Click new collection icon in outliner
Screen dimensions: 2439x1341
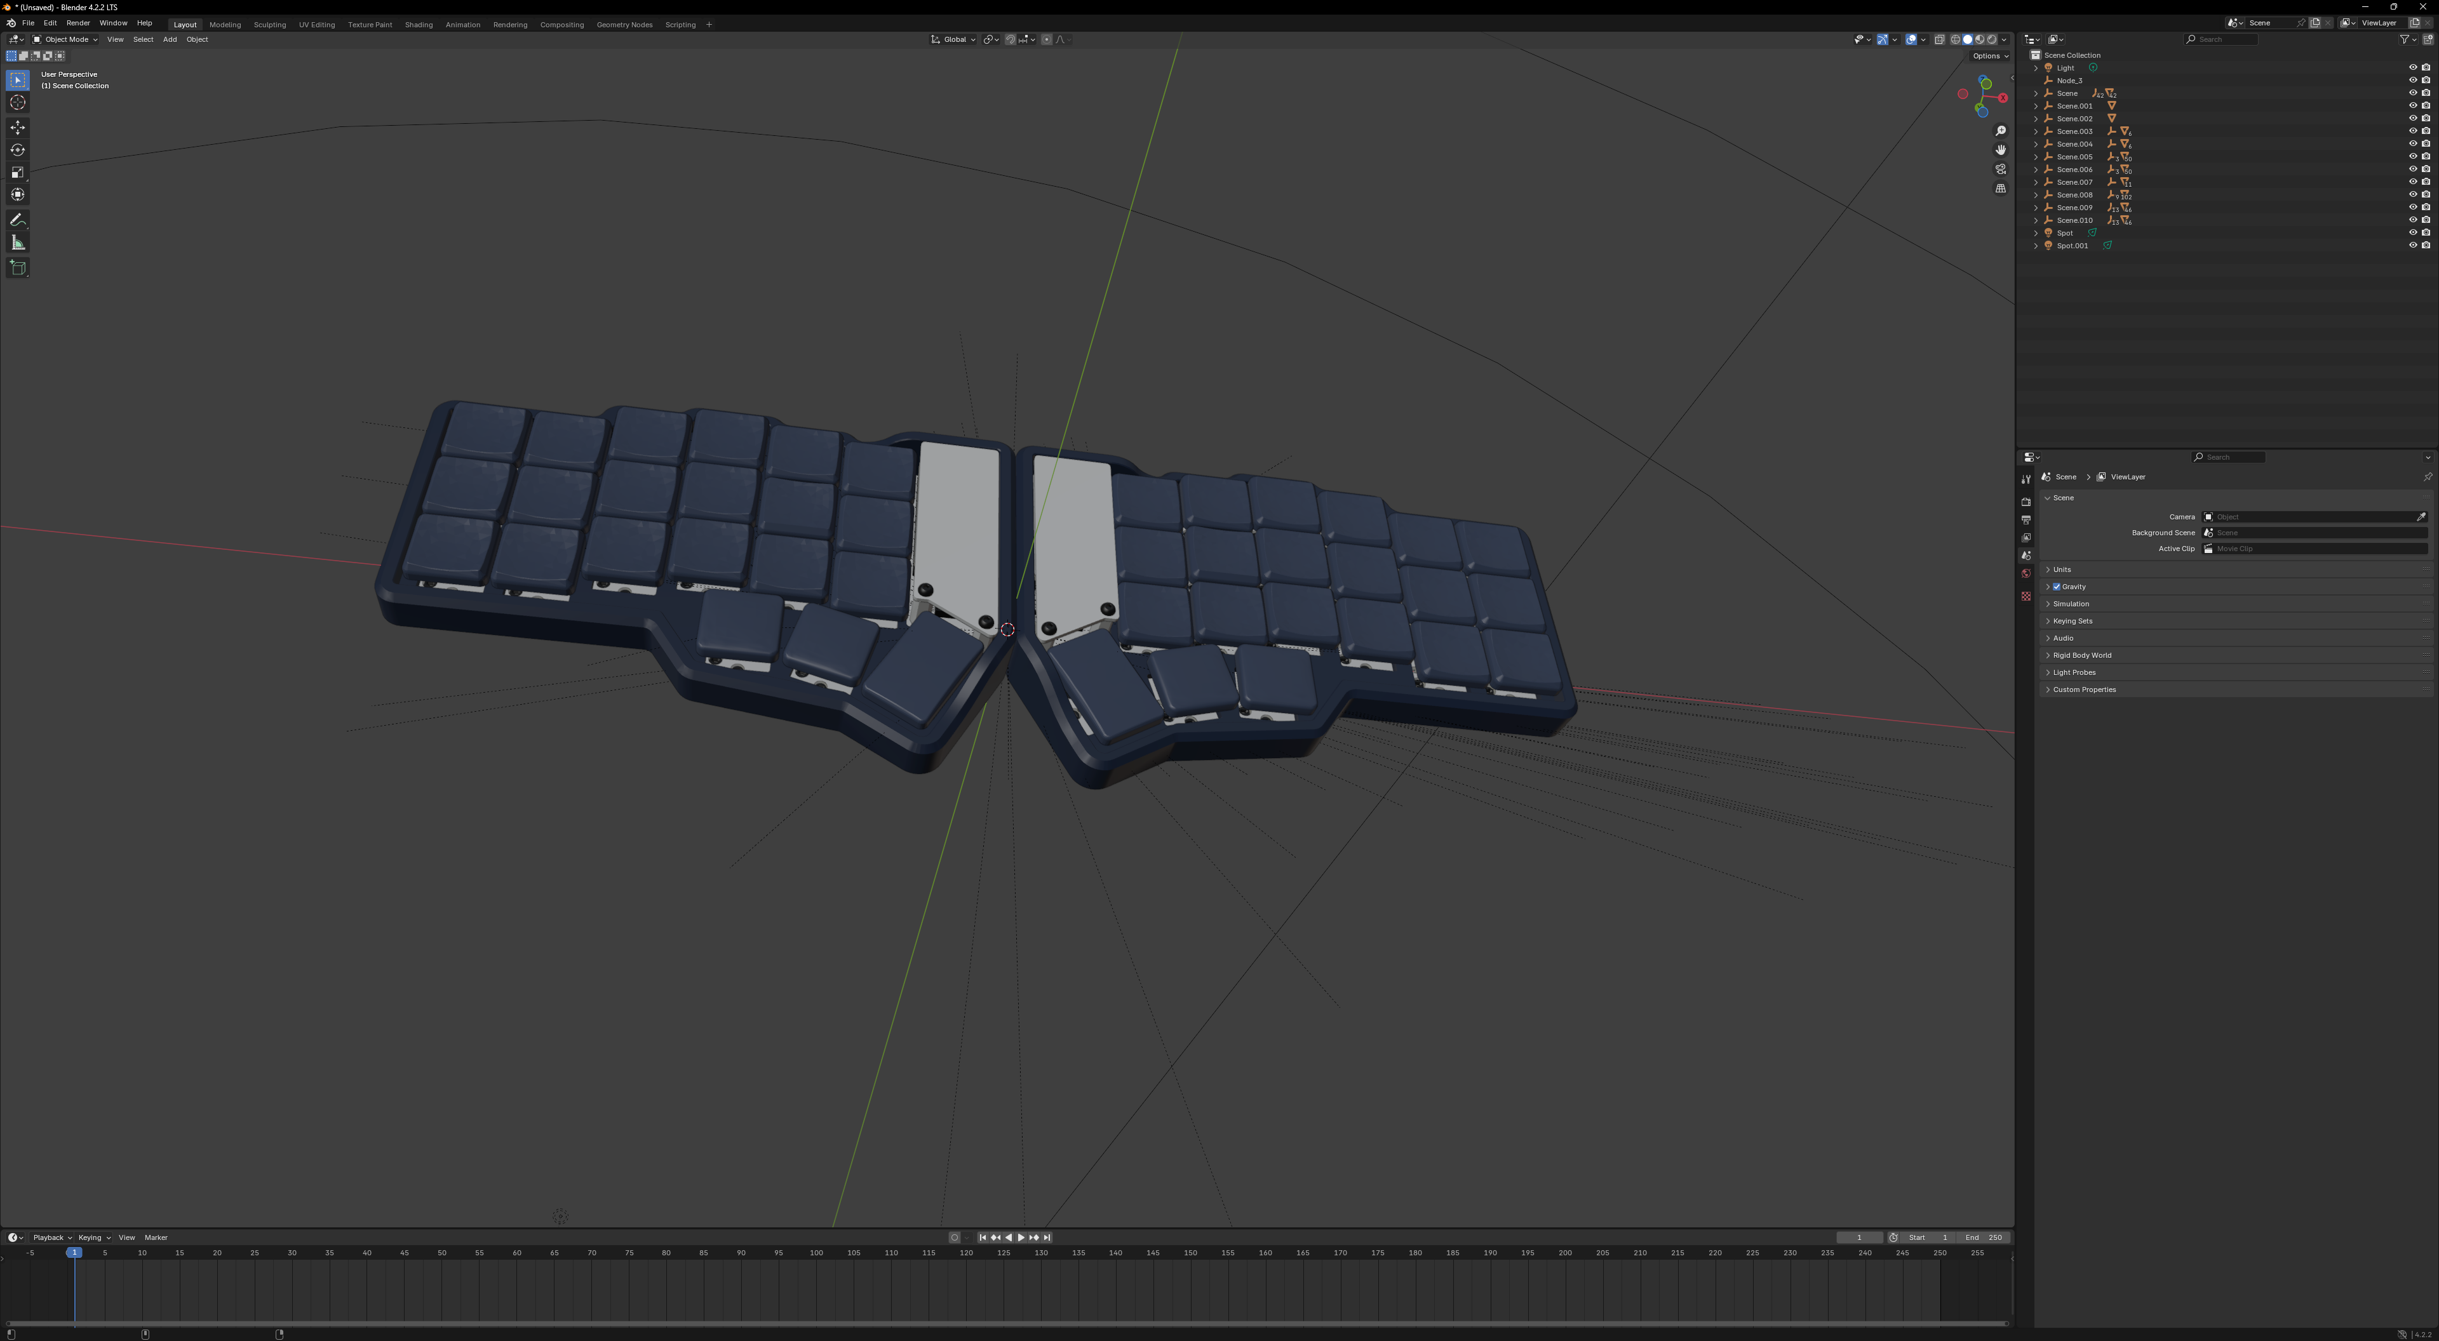click(x=2428, y=40)
